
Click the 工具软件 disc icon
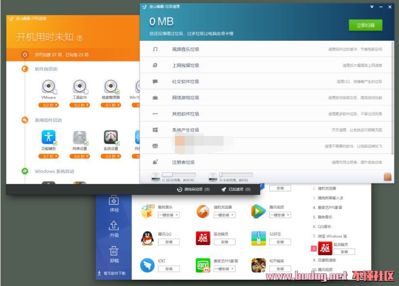click(80, 86)
